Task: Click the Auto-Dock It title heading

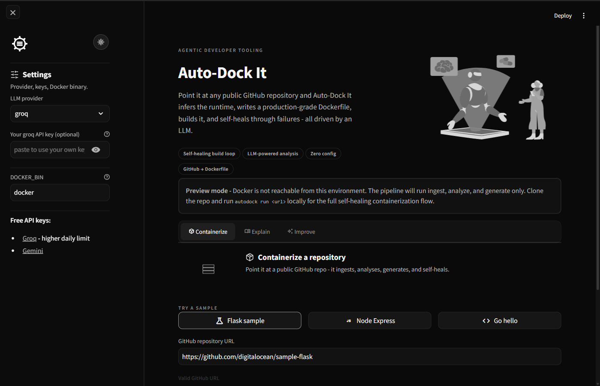Action: 222,73
